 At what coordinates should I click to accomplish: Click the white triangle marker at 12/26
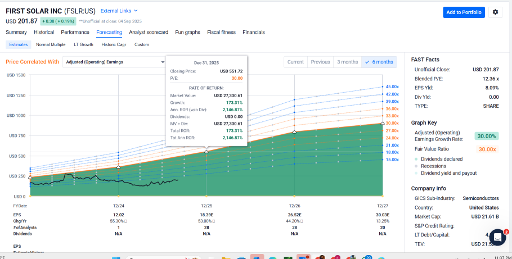point(294,131)
